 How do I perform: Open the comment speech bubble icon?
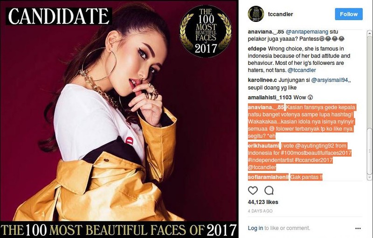269,190
